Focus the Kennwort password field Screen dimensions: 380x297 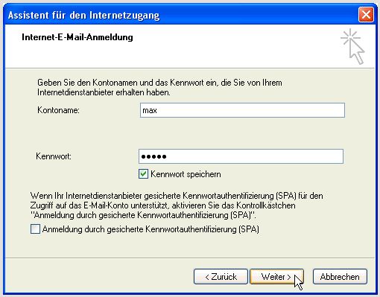click(x=241, y=156)
